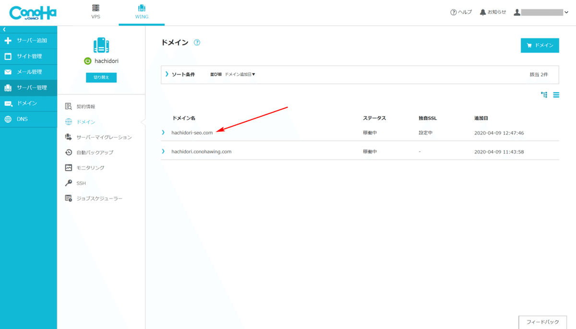Click the フィードバック button
Screen dimensions: 576x329
click(x=542, y=322)
